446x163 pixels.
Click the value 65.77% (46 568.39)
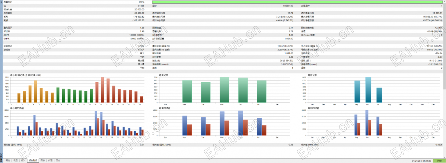coord(433,20)
